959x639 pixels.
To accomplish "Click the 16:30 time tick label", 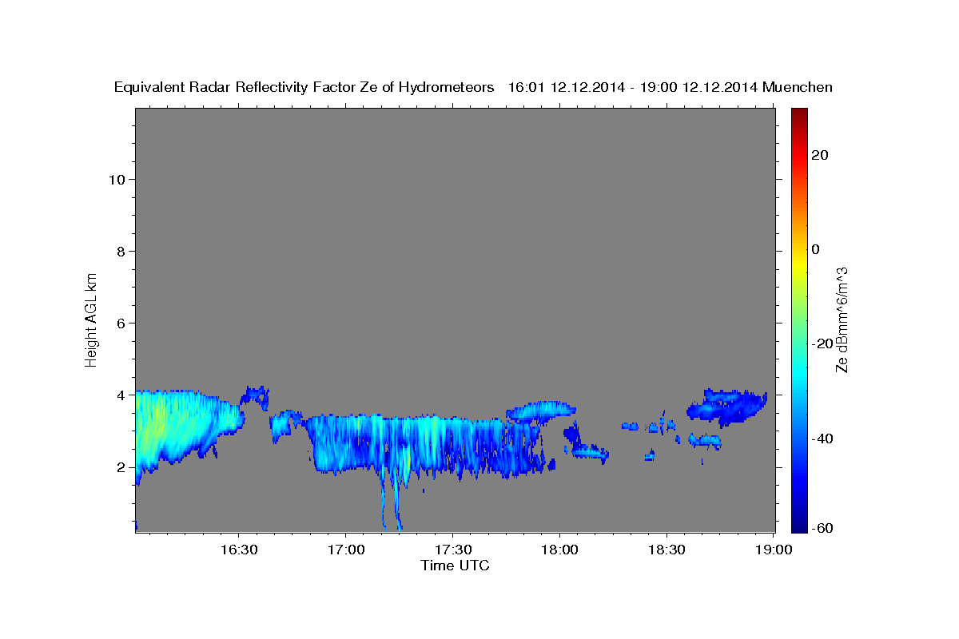I will [x=238, y=550].
